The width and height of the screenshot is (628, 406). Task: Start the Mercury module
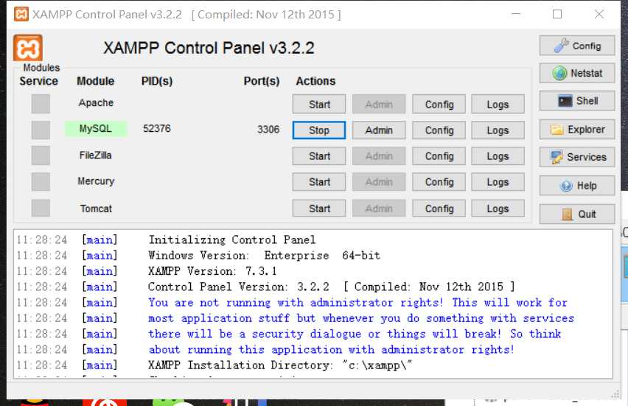click(319, 182)
